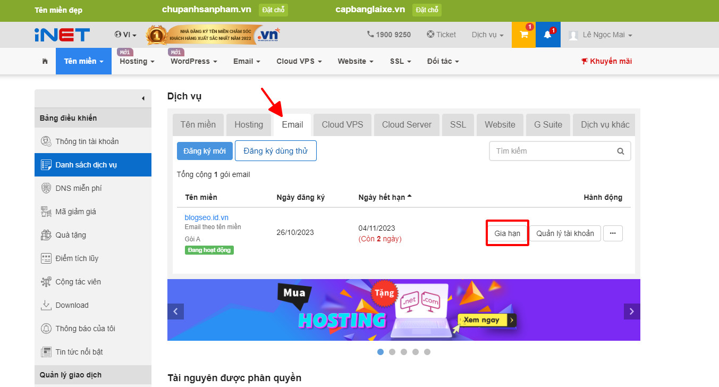Expand the Dịch vụ header dropdown

488,35
